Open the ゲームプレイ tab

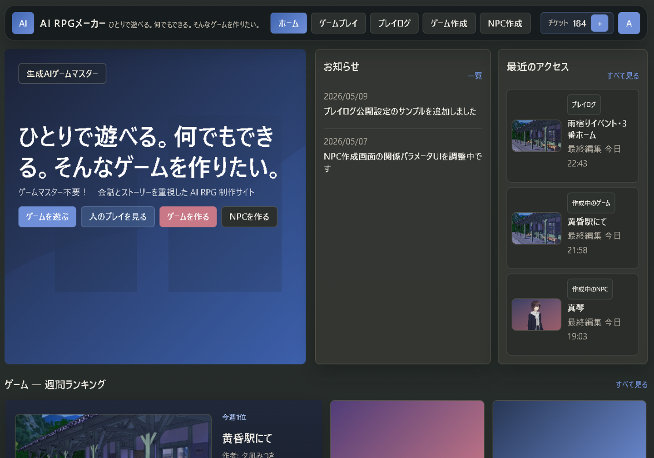tap(338, 23)
